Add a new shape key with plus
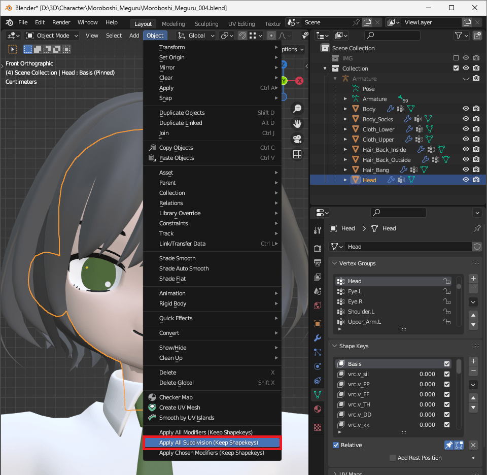 point(473,361)
